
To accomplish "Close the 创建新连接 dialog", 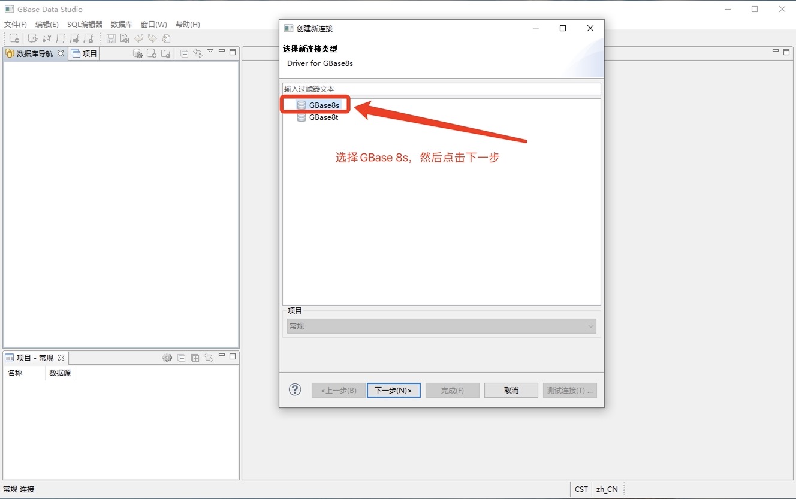I will click(590, 28).
